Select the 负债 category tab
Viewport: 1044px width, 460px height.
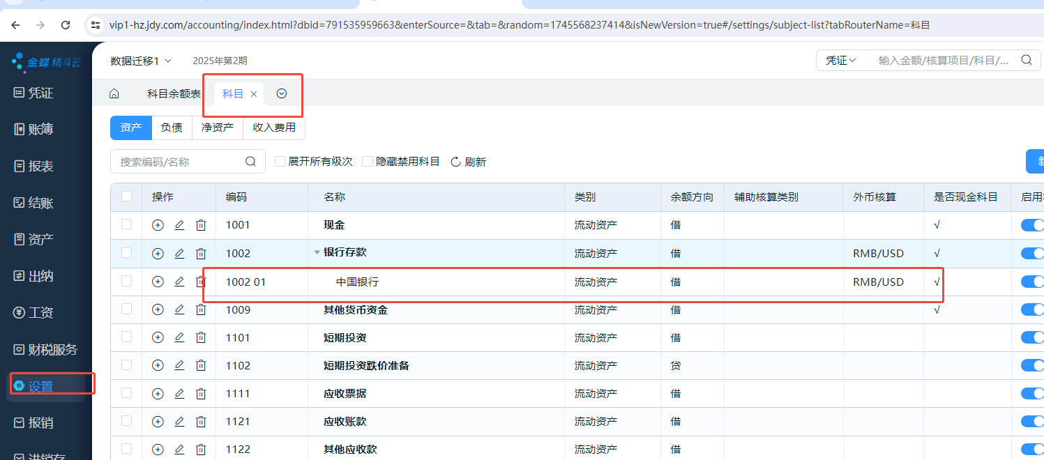(172, 128)
